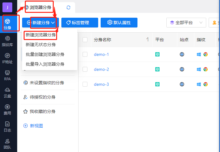This screenshot has height=152, width=220.
Task: Open the 团队 team sidebar icon
Action: pyautogui.click(x=8, y=143)
